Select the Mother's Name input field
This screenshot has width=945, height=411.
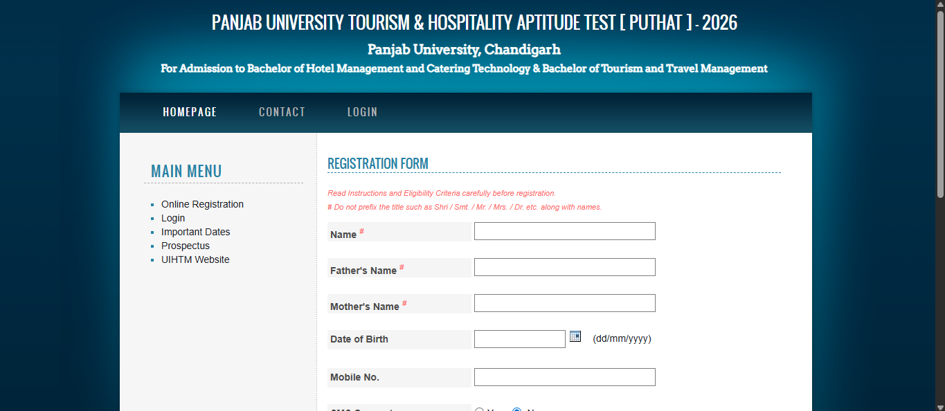tap(564, 303)
